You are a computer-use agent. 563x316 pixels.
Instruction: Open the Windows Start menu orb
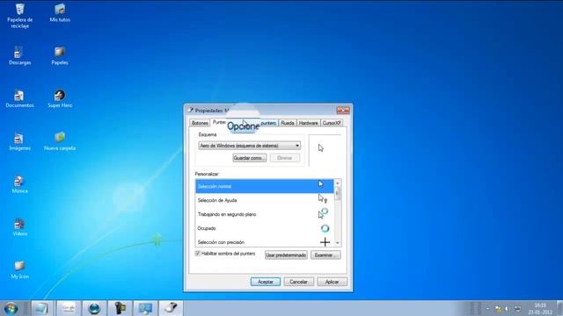(11, 308)
